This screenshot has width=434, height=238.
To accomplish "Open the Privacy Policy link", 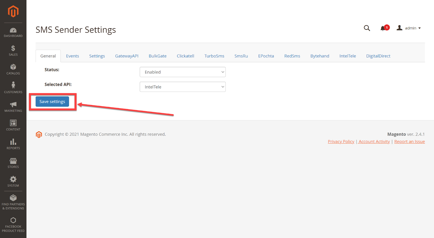I will point(341,142).
